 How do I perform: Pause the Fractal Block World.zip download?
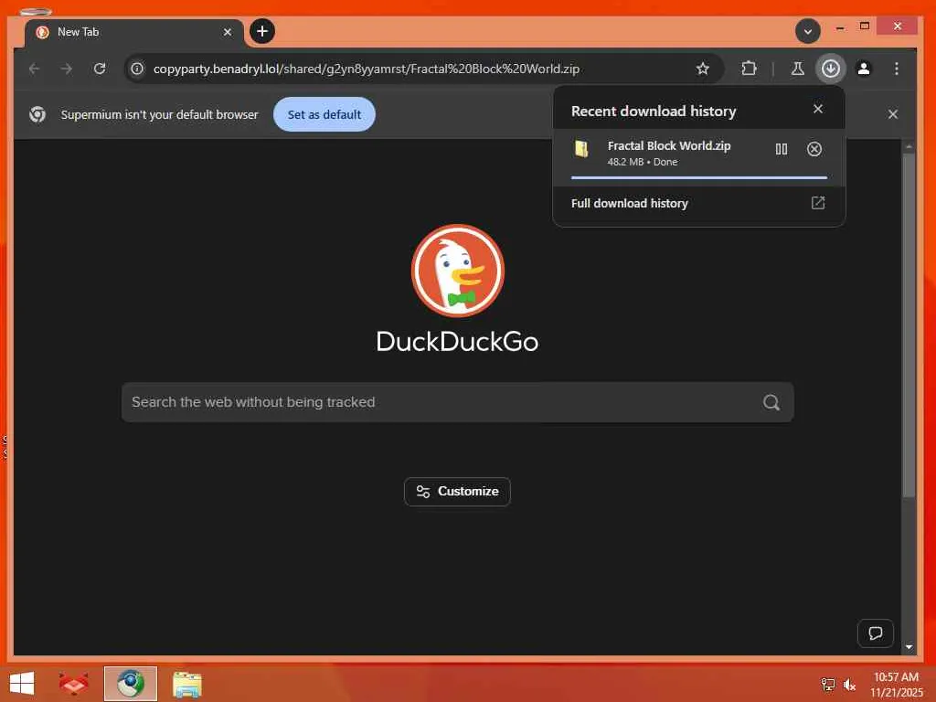point(781,149)
